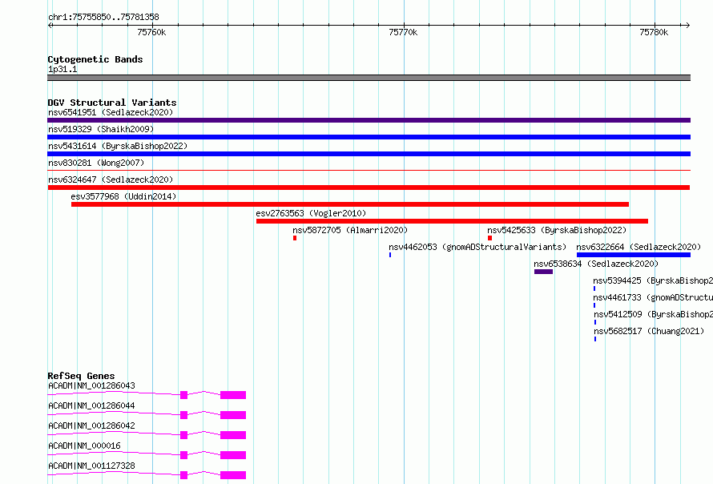Image resolution: width=713 pixels, height=484 pixels.
Task: Open nsv6541951 (Sedlazeck2020) label
Action: [111, 112]
